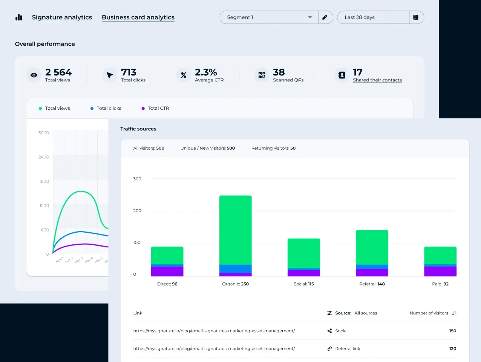Open the link in the Referral link row

coord(214,348)
